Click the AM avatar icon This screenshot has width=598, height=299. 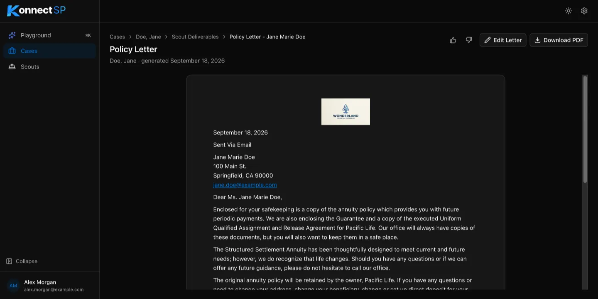pyautogui.click(x=13, y=286)
